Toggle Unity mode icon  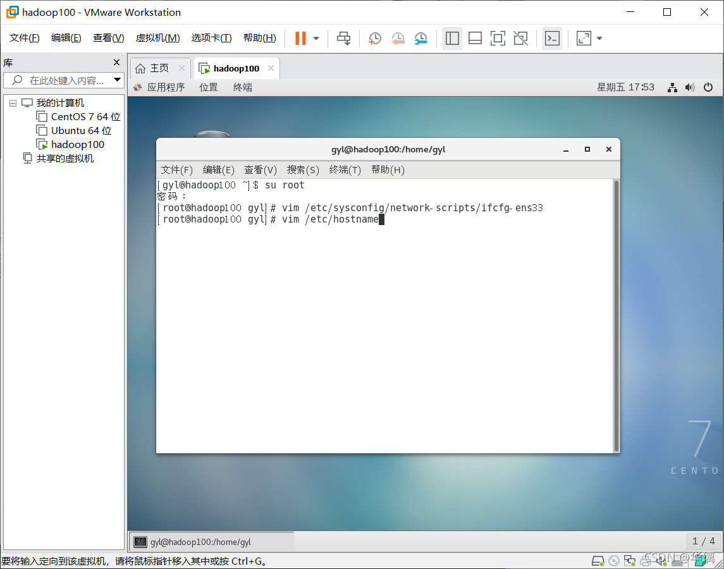[x=521, y=39]
